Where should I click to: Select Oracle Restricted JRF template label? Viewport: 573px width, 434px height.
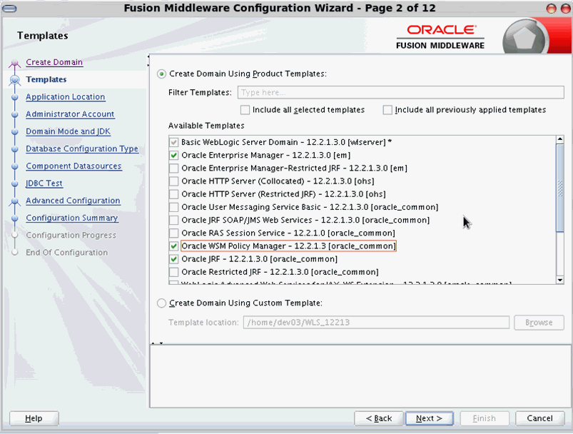pyautogui.click(x=280, y=272)
